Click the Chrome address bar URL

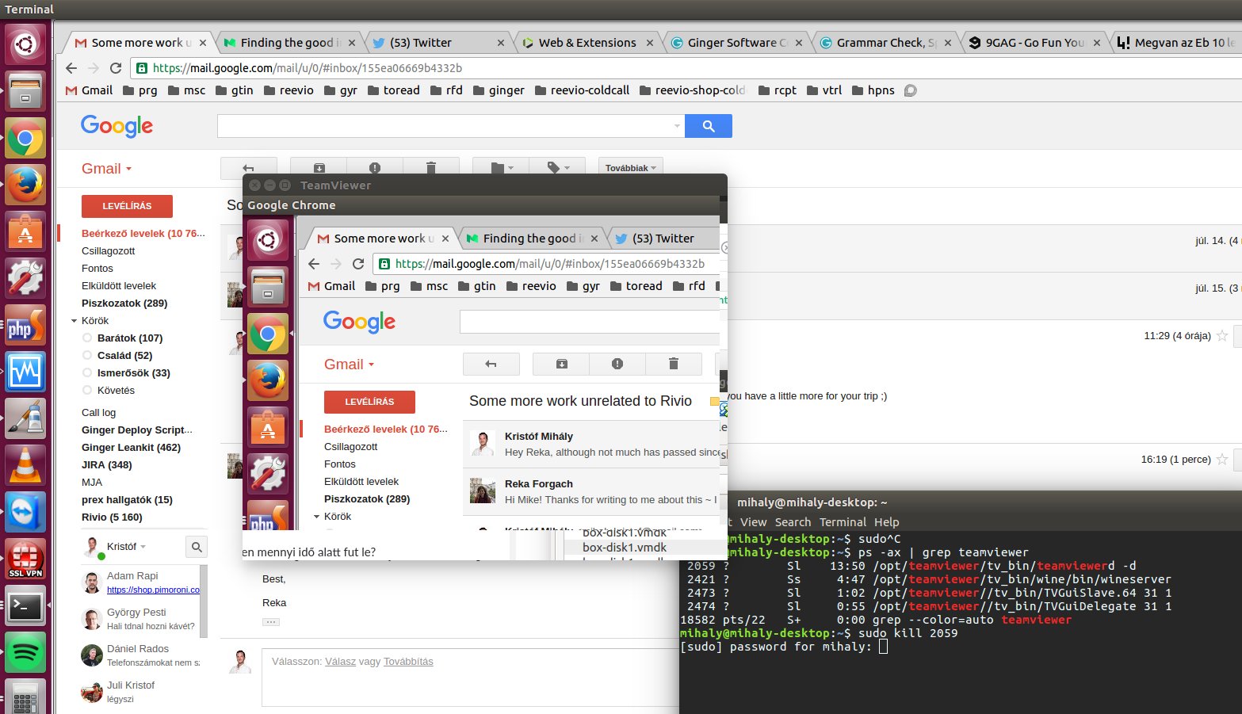tap(308, 68)
